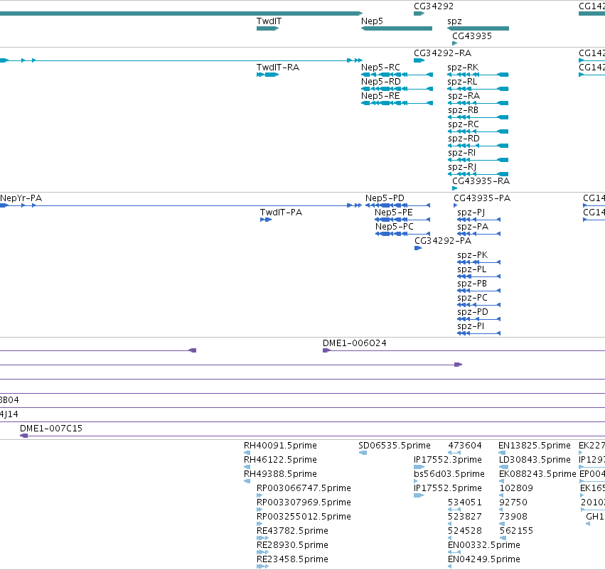Select the RH49388.5prime EST label
The height and width of the screenshot is (570, 605).
[x=280, y=473]
